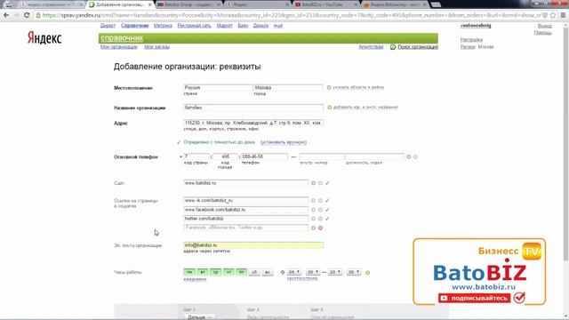Click the remove icon in the vk.com row
569x320 pixels.
[320, 200]
